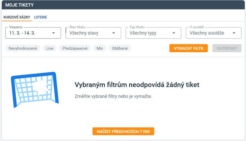Open the Typ tiketu dropdown
The width and height of the screenshot is (246, 141).
click(153, 33)
